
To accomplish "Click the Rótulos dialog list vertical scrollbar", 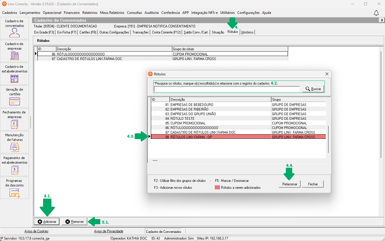I will [x=328, y=139].
